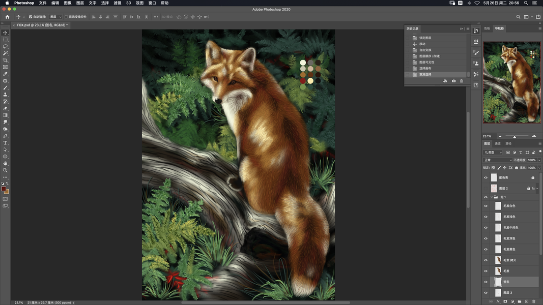Select the Crop tool
Screen dimensions: 543x305
[x=5, y=60]
